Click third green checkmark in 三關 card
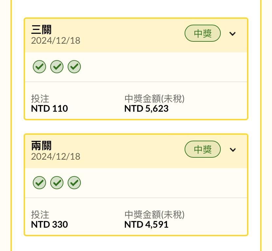 (74, 67)
